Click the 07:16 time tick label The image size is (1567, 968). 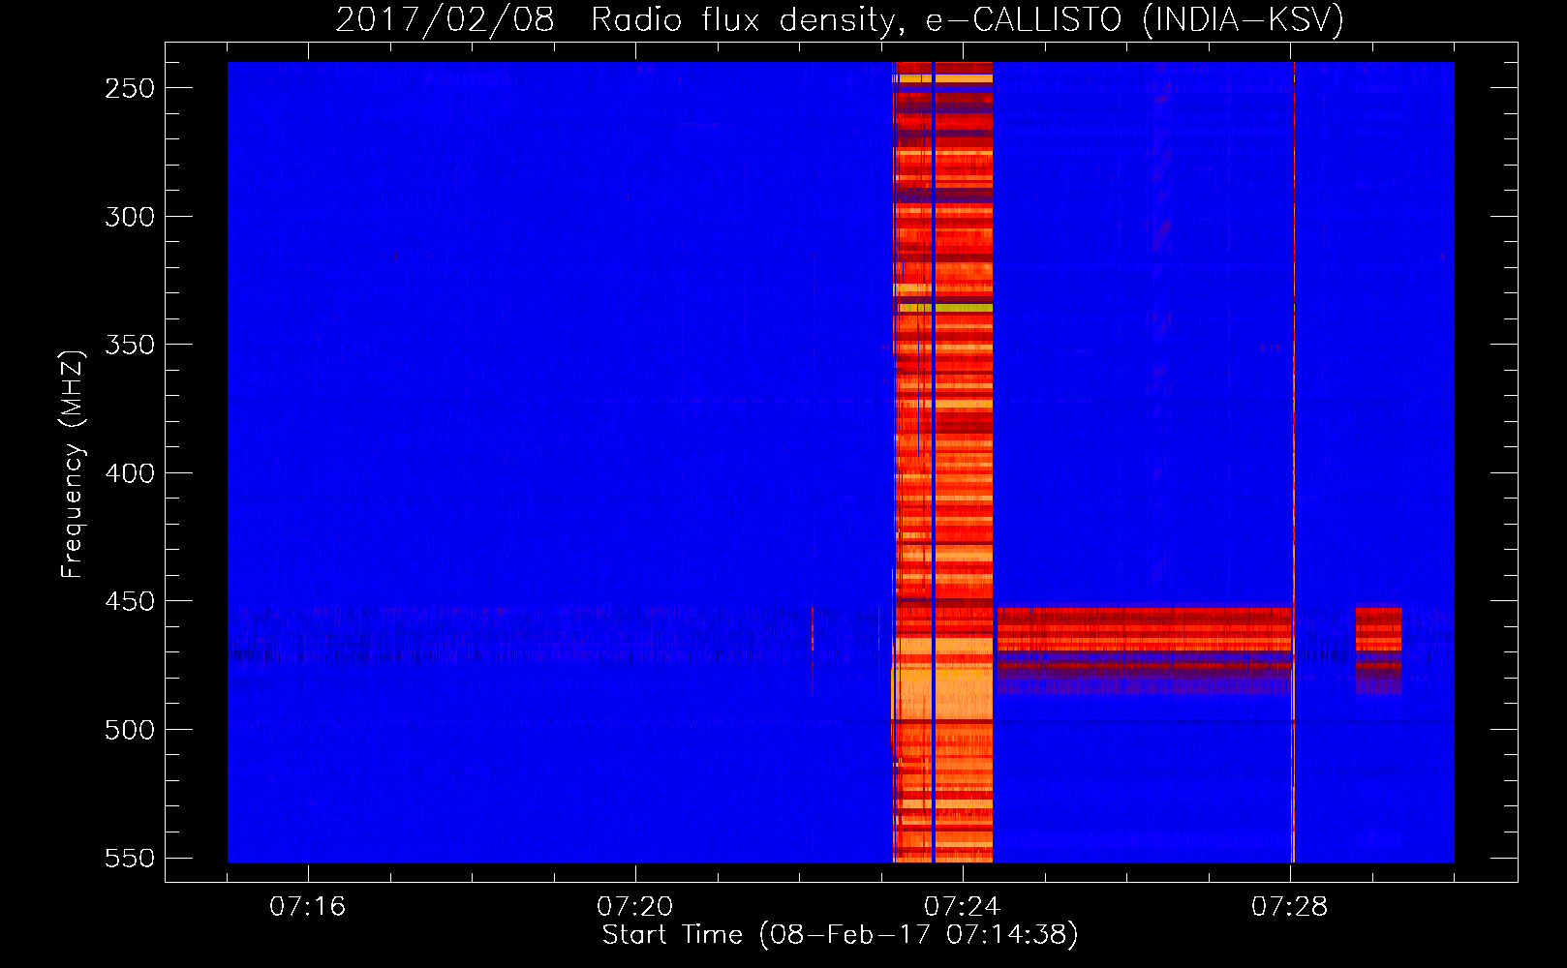(x=307, y=907)
